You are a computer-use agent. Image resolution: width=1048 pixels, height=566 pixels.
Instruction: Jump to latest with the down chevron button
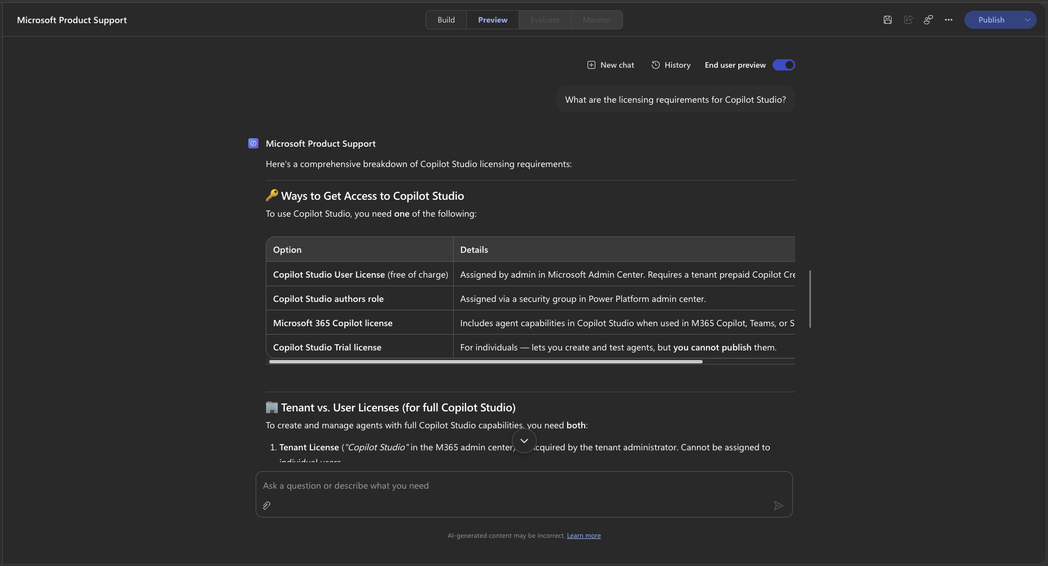point(524,441)
